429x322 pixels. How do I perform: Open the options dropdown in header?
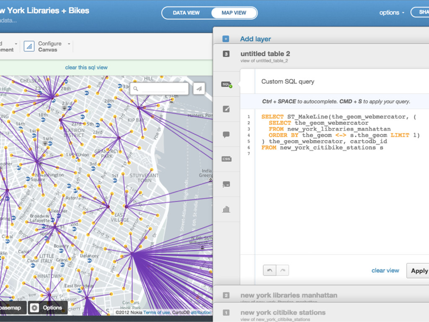tap(392, 13)
